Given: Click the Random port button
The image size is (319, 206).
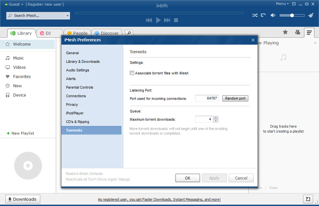Looking at the screenshot, I should (x=235, y=98).
